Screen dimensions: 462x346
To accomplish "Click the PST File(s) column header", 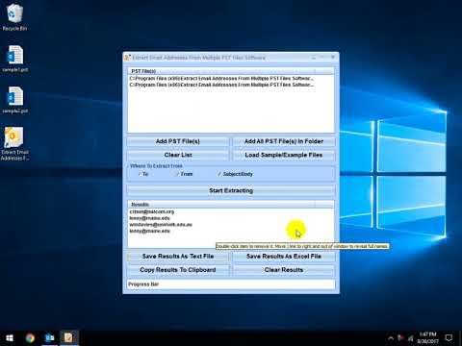I will click(x=221, y=71).
